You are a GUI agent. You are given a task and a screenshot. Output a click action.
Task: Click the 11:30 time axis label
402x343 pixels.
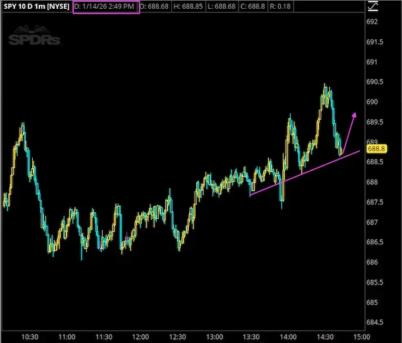(104, 337)
